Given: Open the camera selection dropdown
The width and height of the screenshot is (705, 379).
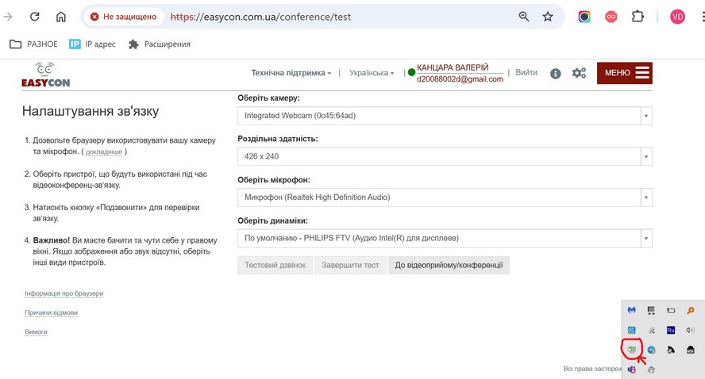Looking at the screenshot, I should (x=445, y=116).
